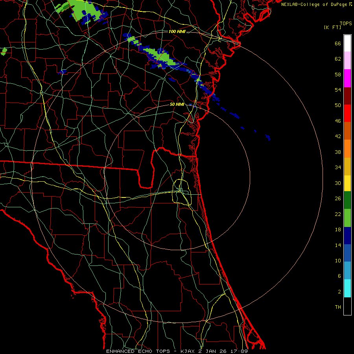Click the 66 value on the scale

pos(338,43)
